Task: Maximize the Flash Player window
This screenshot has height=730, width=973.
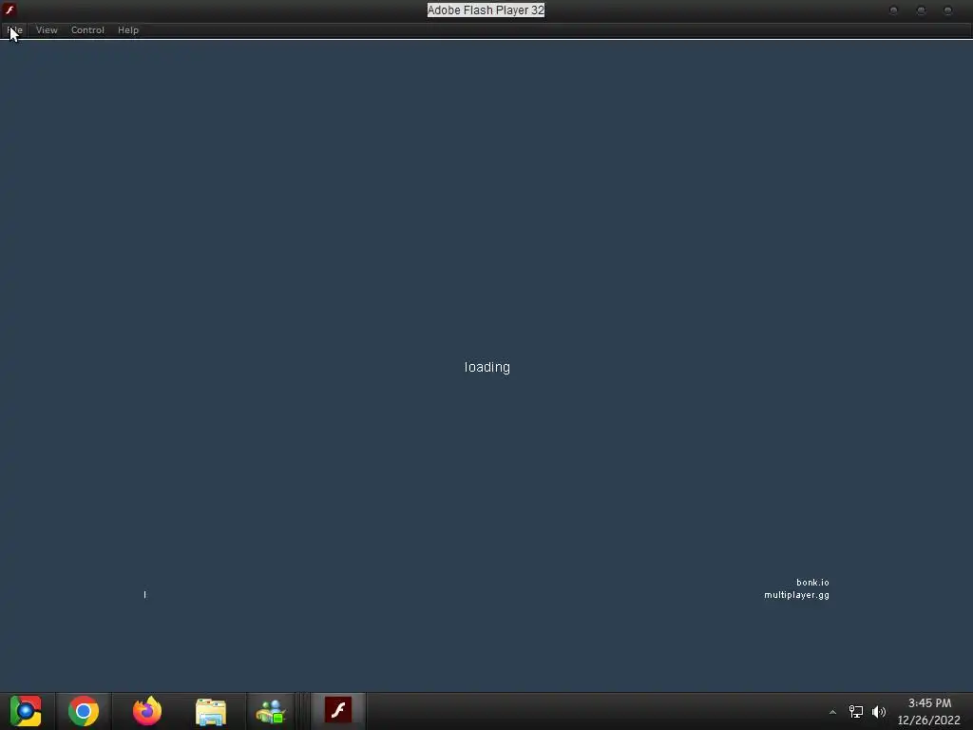Action: tap(921, 10)
